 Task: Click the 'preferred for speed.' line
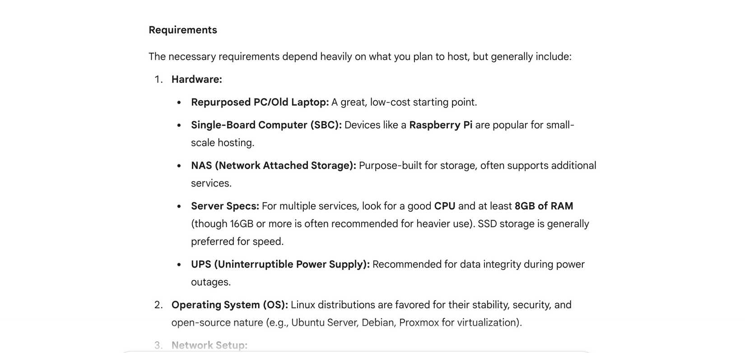point(237,242)
